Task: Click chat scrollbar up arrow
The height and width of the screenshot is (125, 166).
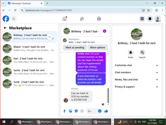Action: coord(108,54)
